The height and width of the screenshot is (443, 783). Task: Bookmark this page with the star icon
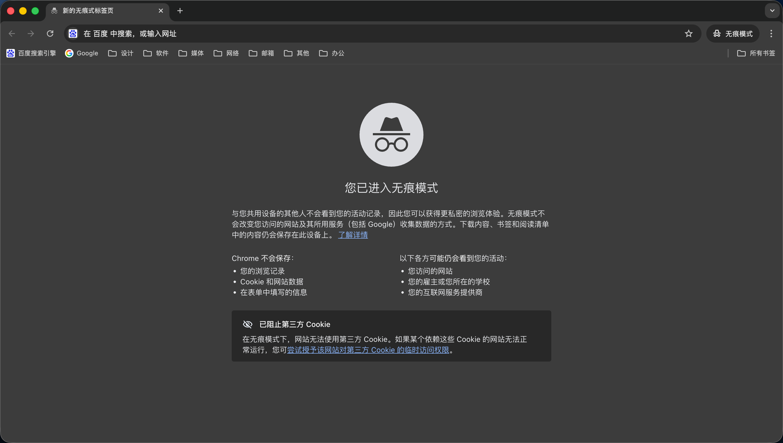pyautogui.click(x=689, y=34)
